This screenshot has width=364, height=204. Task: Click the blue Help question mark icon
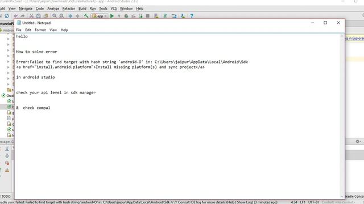coord(192,16)
